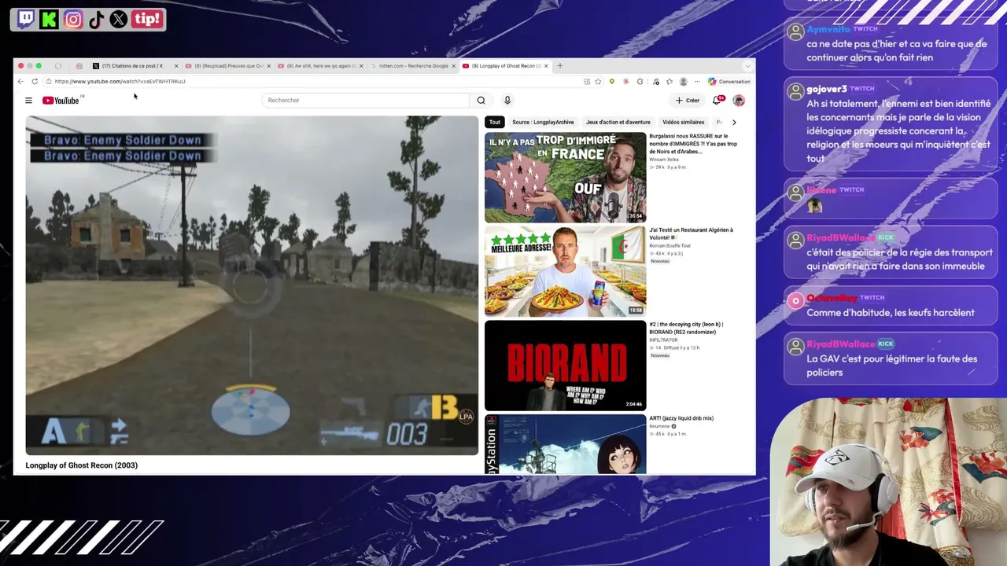This screenshot has height=566, width=1007.
Task: Open the Conversation button in browser toolbar
Action: pyautogui.click(x=729, y=82)
